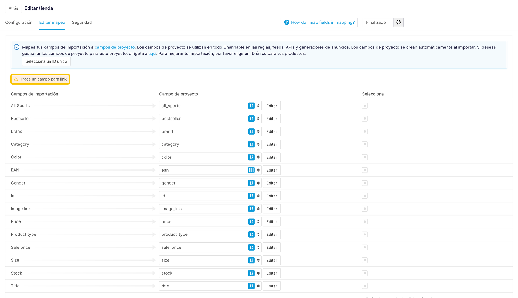Click the blue question mark help icon

coord(286,22)
